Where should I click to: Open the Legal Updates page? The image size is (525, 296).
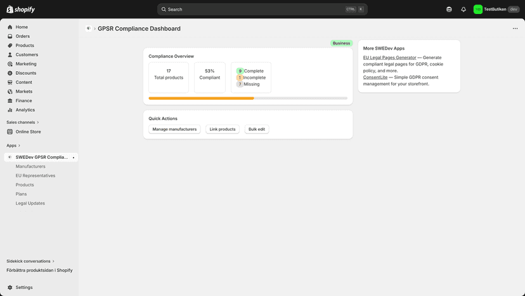click(x=30, y=203)
